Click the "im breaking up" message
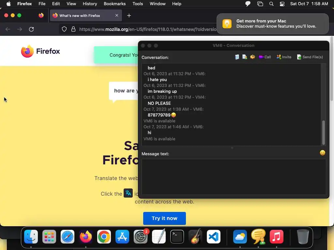 pyautogui.click(x=162, y=91)
